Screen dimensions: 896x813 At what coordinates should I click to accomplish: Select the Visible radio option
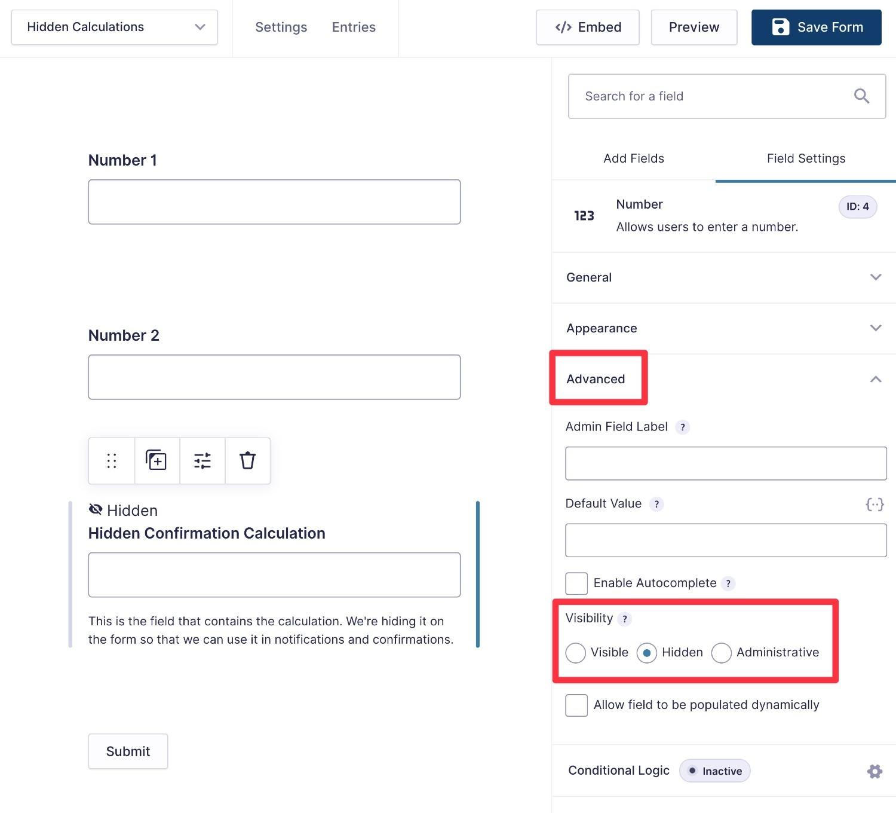(x=576, y=653)
